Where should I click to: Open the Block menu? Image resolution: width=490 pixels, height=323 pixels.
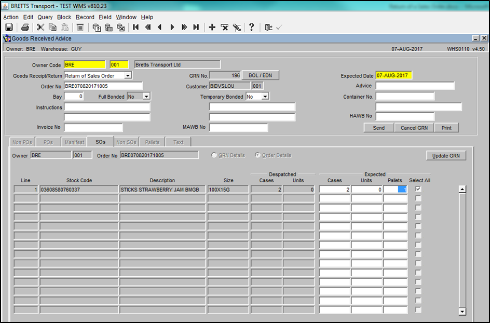coord(64,17)
